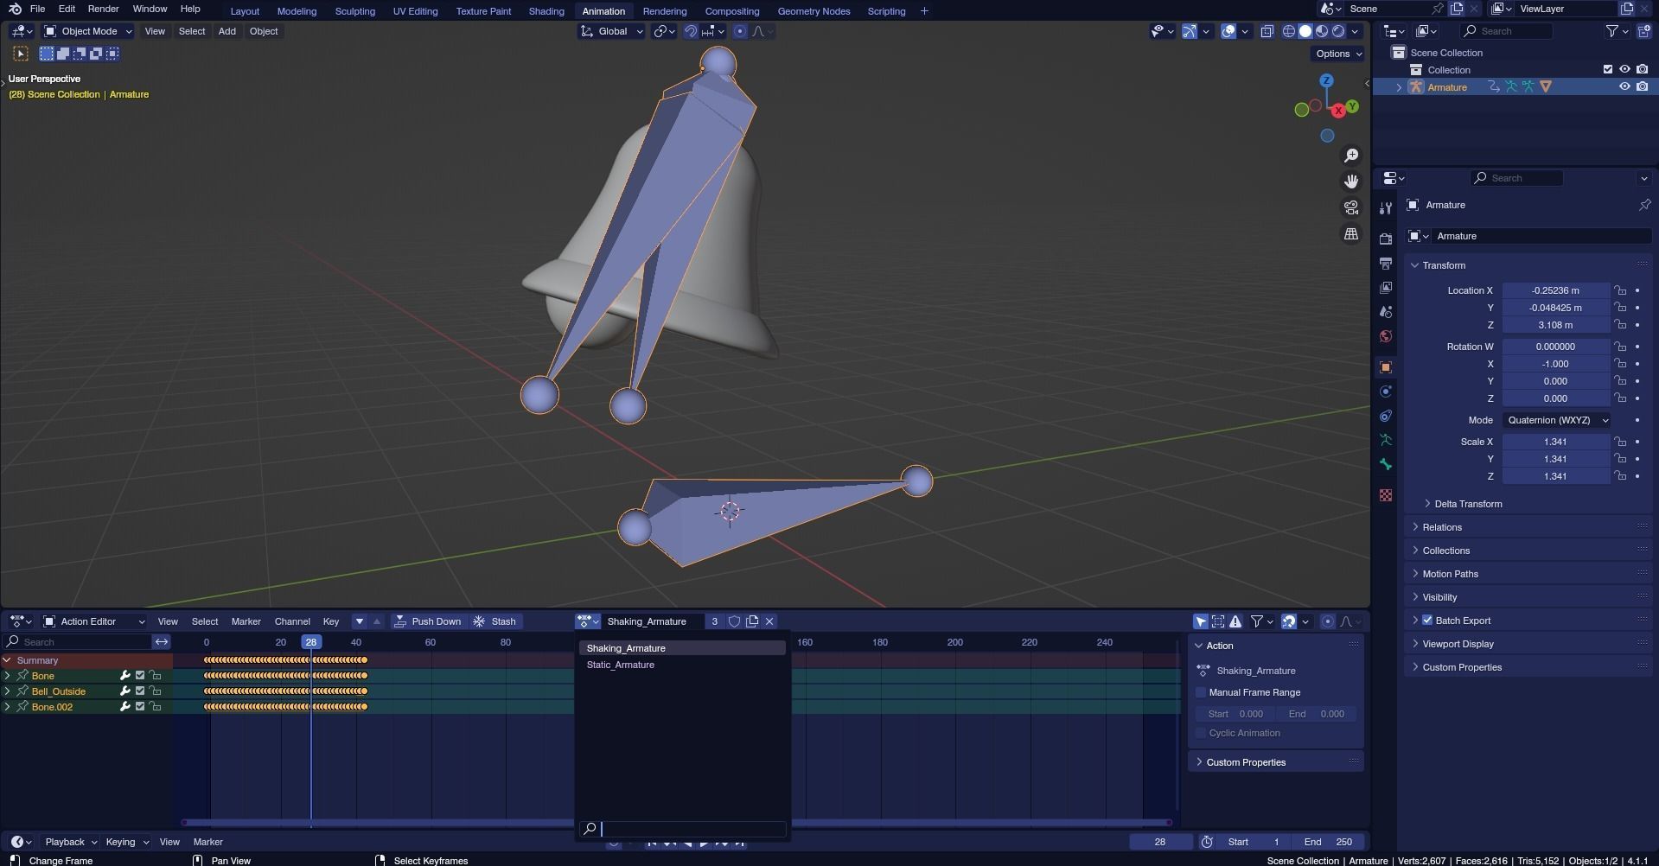The width and height of the screenshot is (1659, 866).
Task: Open the Tool properties tab
Action: click(1386, 207)
